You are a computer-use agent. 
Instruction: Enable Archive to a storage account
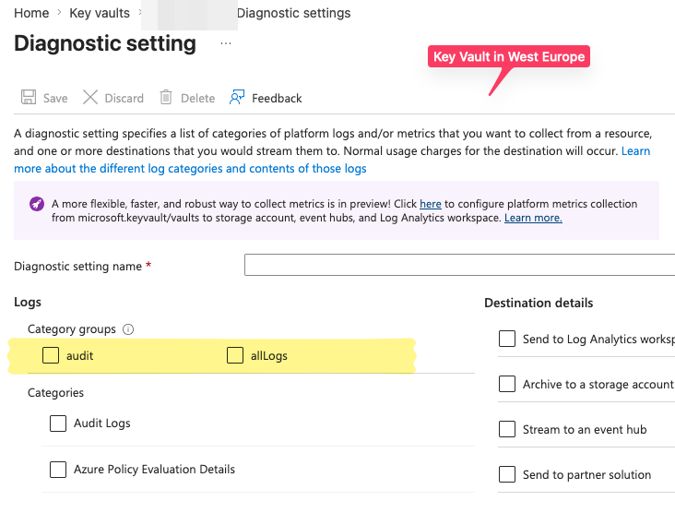[x=507, y=384]
